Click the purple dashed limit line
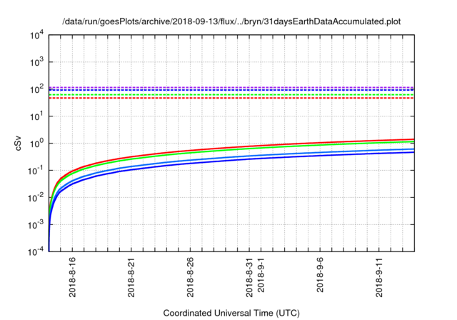Screen dimensions: 457x320 pos(231,87)
